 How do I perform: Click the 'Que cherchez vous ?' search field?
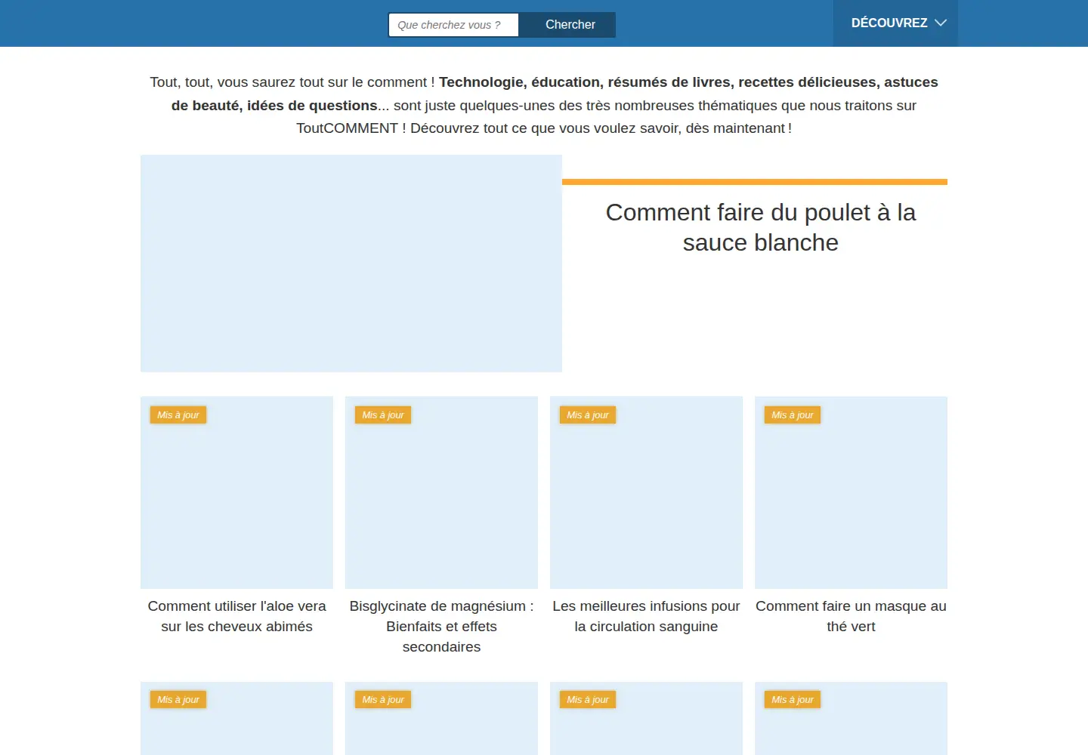tap(453, 25)
